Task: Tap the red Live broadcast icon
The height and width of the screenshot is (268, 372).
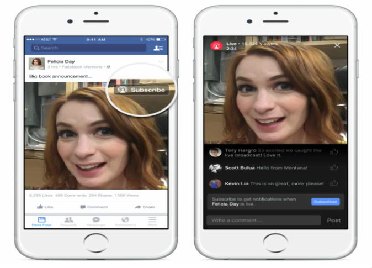Action: pyautogui.click(x=216, y=46)
